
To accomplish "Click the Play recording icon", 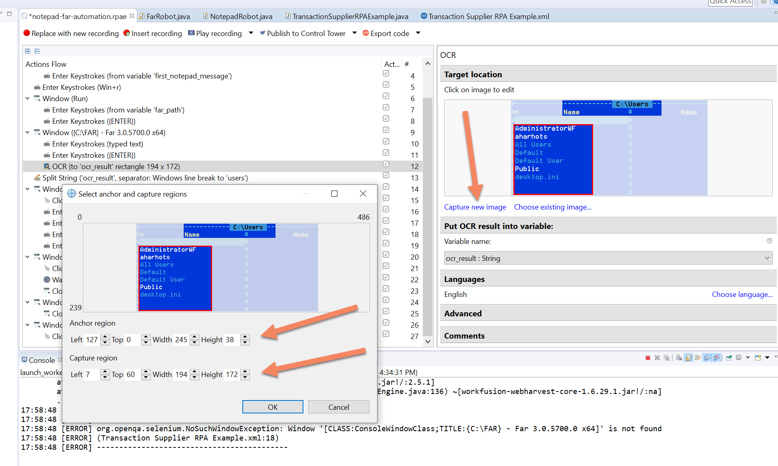I will 191,33.
